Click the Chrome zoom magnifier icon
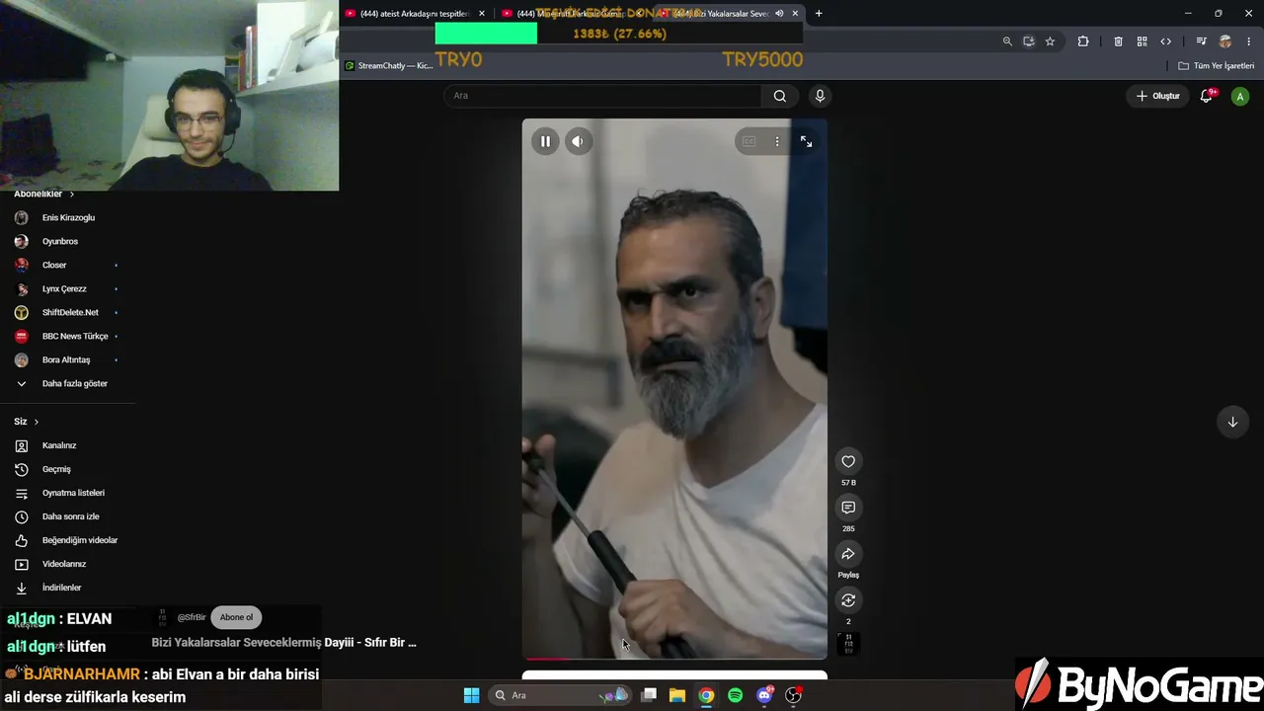Viewport: 1264px width, 711px height. point(1007,41)
